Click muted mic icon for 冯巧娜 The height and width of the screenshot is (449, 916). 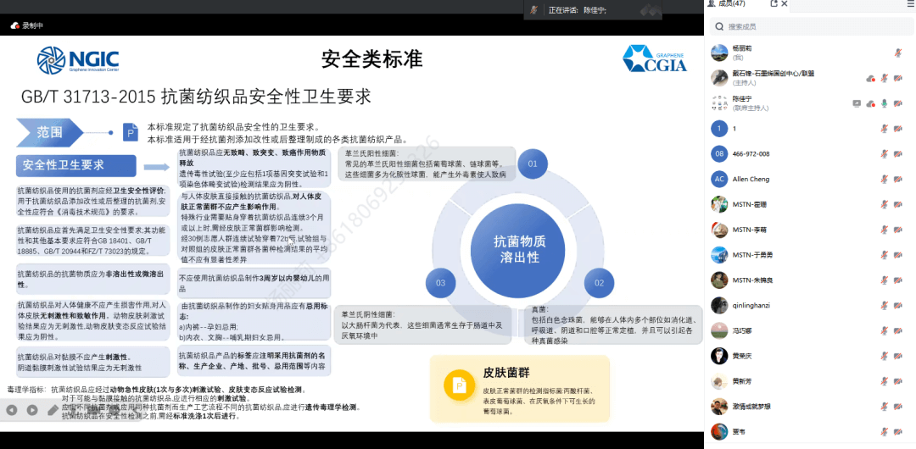pos(885,331)
